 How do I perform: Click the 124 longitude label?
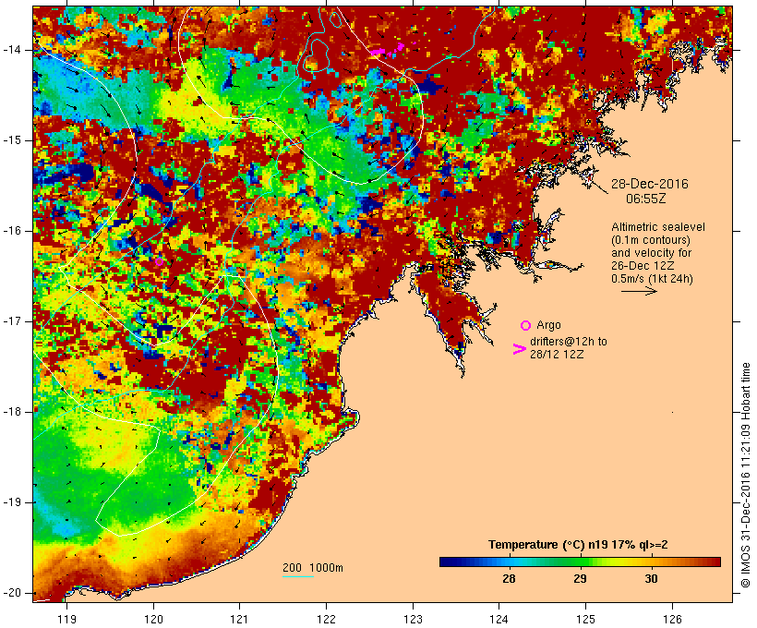pyautogui.click(x=499, y=620)
